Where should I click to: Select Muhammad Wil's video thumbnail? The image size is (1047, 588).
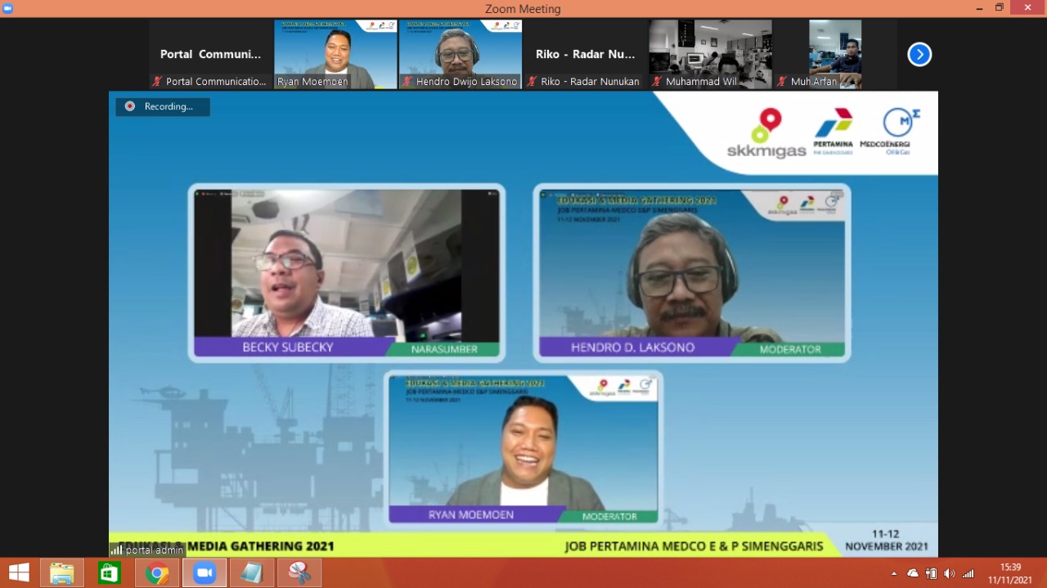[710, 54]
